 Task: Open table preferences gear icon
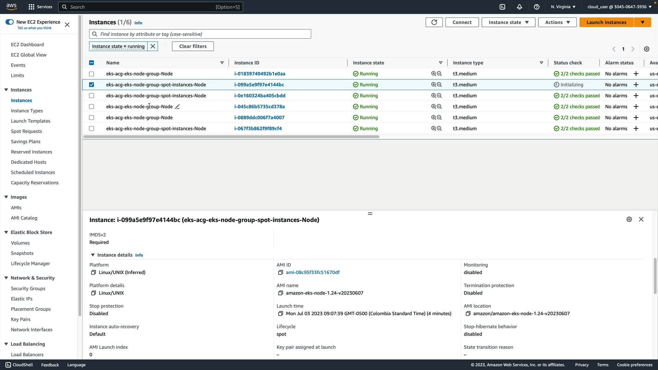(647, 49)
